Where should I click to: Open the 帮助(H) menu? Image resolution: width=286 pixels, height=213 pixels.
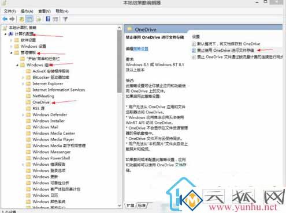pyautogui.click(x=62, y=11)
